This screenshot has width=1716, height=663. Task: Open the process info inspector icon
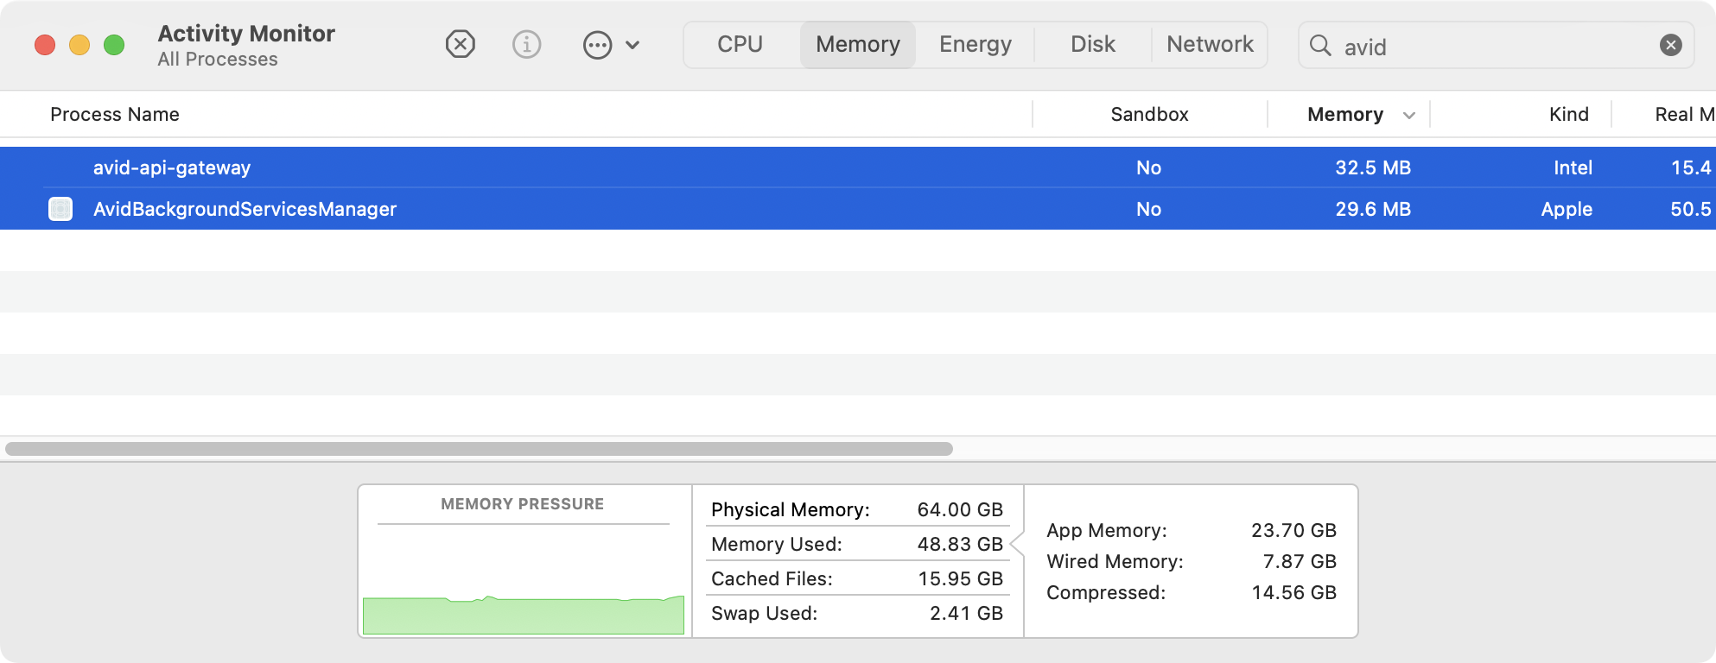[x=526, y=44]
